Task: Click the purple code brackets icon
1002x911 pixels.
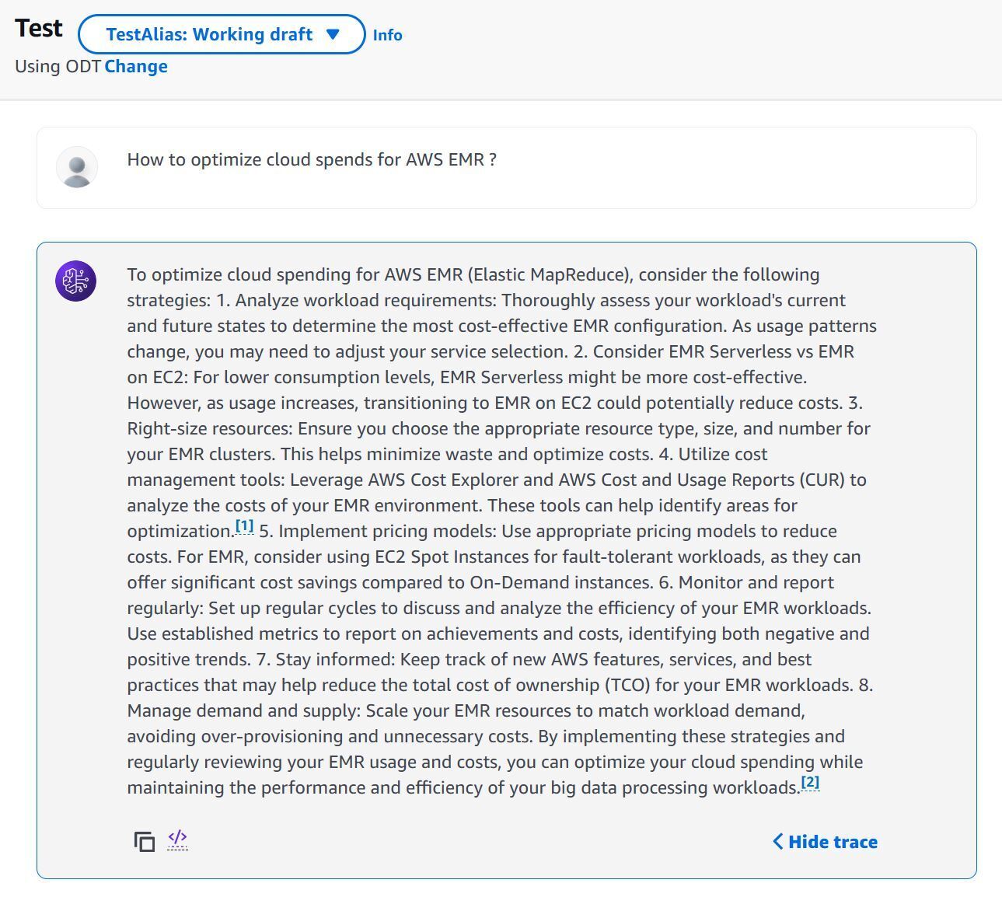Action: pyautogui.click(x=177, y=838)
